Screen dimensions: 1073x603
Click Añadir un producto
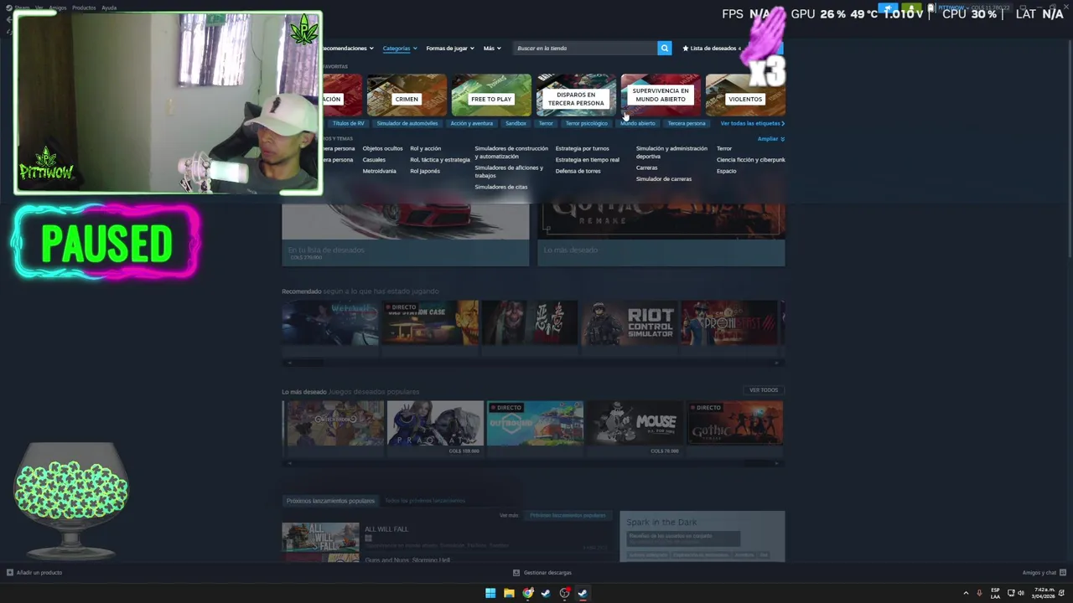(x=39, y=573)
